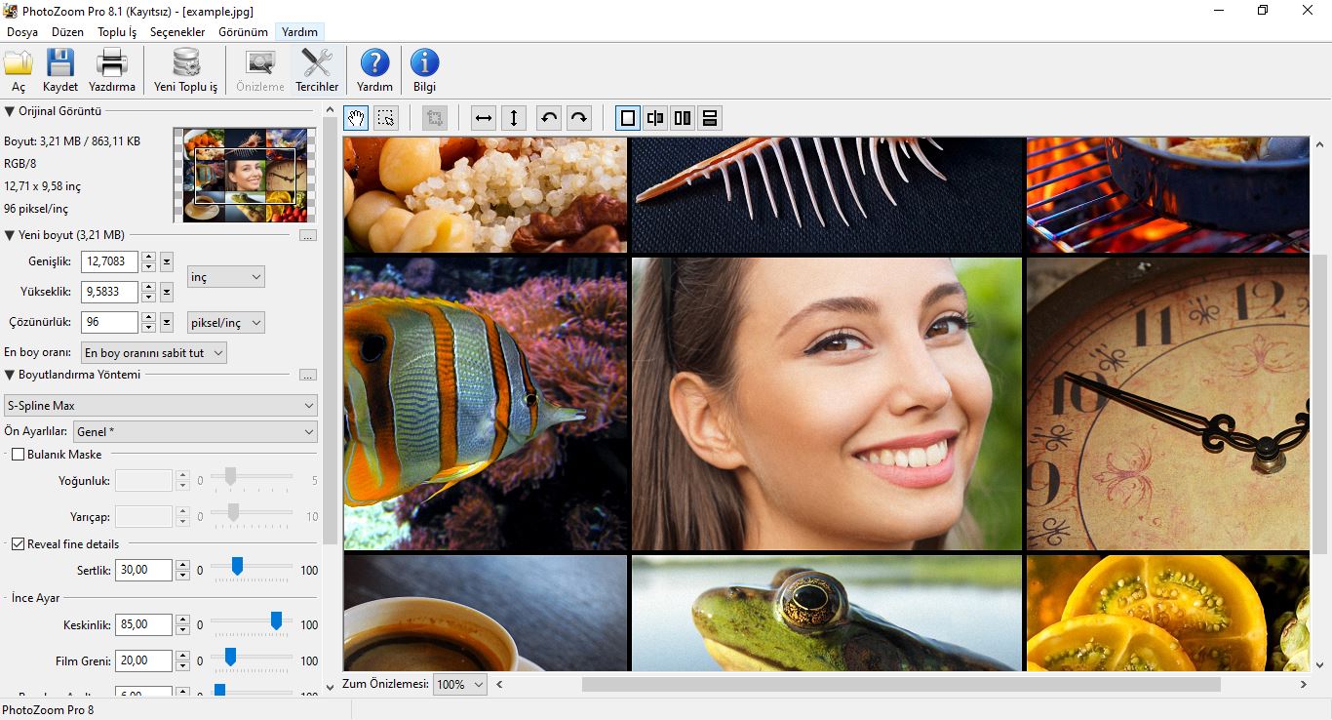Click the Çözünürlük value field
Image resolution: width=1332 pixels, height=720 pixels.
tap(109, 322)
